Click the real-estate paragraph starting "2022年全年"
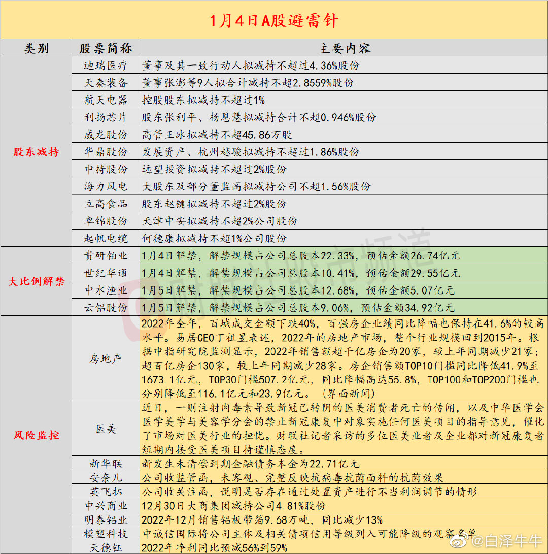The width and height of the screenshot is (548, 554). click(343, 359)
